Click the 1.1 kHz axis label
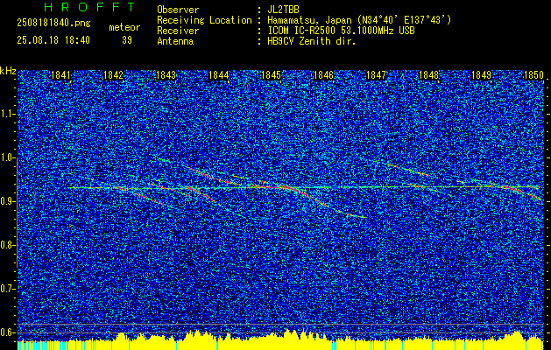 [x=7, y=114]
